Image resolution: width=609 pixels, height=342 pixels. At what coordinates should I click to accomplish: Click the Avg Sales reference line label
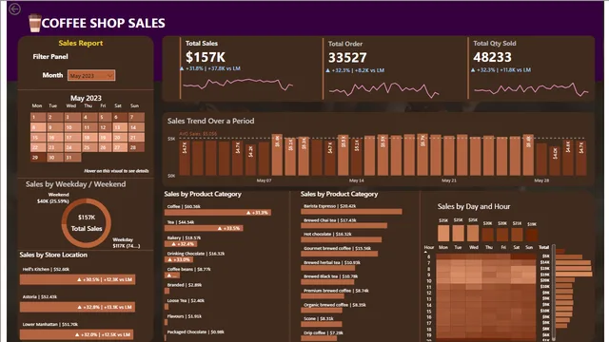tap(198, 134)
